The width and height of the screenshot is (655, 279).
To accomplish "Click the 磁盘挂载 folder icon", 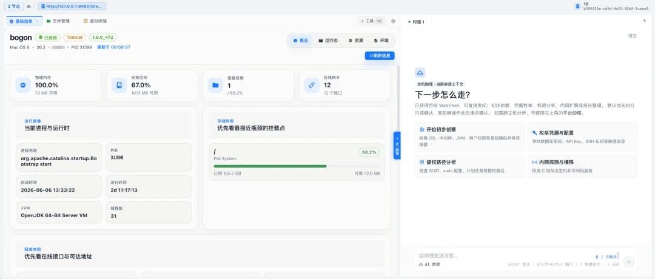I will (215, 85).
